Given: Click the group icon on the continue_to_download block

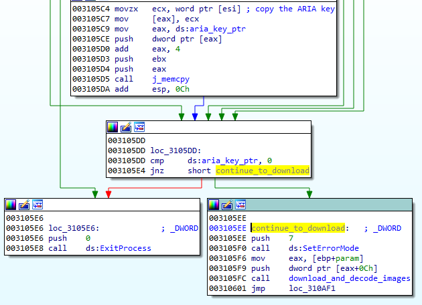Looking at the screenshot, I should coord(240,205).
